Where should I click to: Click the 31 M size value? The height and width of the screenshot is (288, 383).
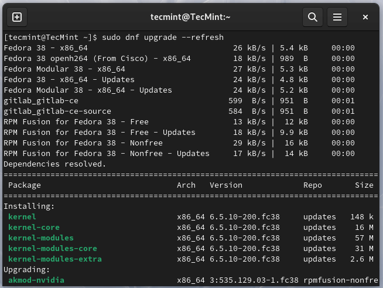[364, 248]
